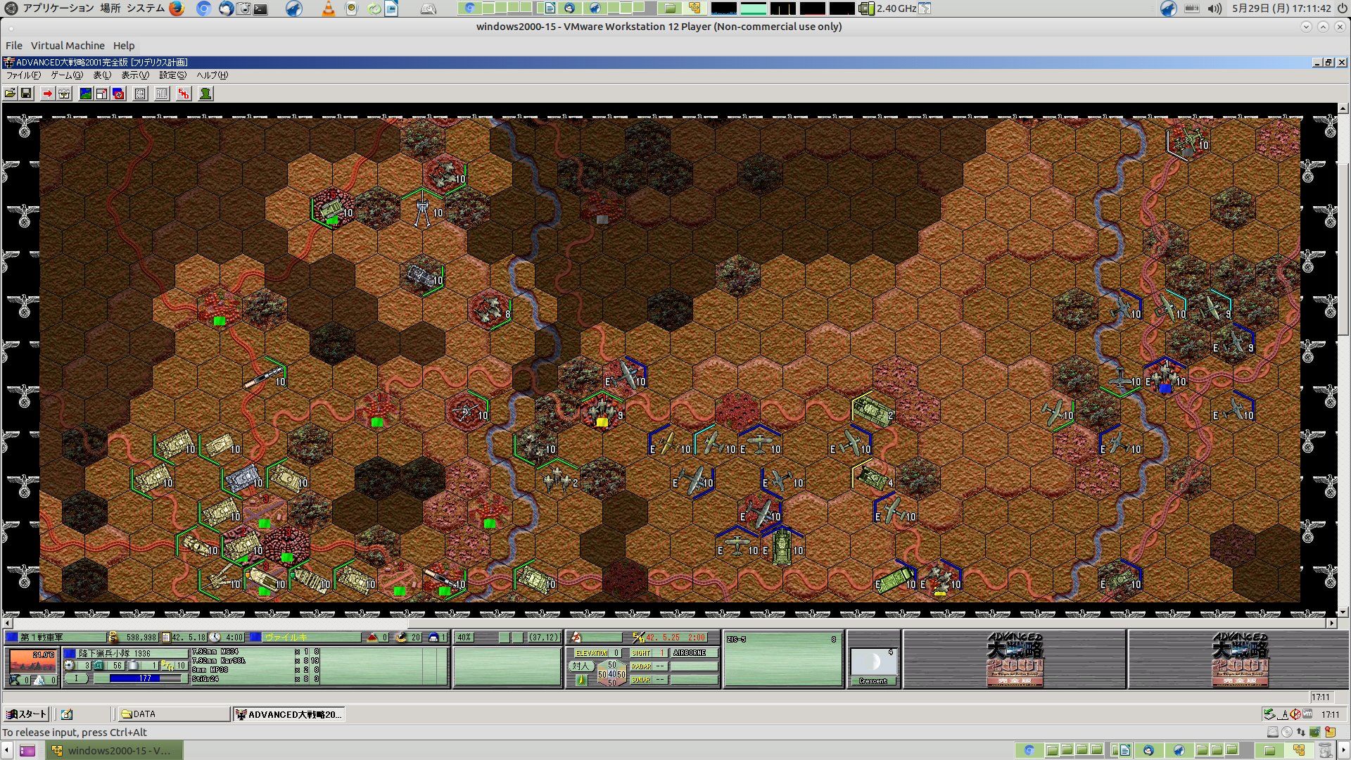The width and height of the screenshot is (1351, 760).
Task: Click the green soldier silhouette toolbar icon
Action: (205, 94)
